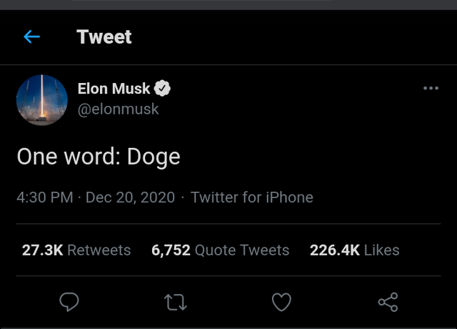This screenshot has height=329, width=457.
Task: Show the 226.4K Likes list
Action: tap(354, 250)
